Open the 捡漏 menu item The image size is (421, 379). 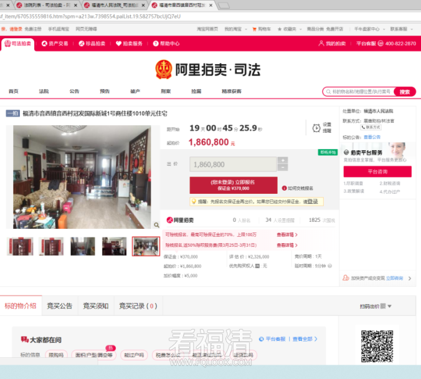[x=196, y=92]
